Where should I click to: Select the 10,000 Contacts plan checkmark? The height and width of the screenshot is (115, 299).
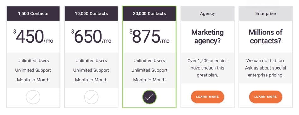pos(91,97)
